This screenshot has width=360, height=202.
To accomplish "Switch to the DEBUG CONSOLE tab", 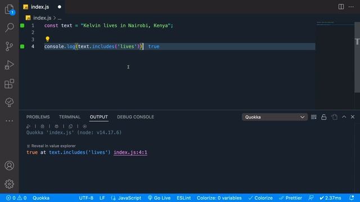I will pos(136,117).
